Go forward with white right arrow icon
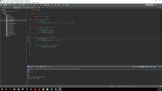162x91 pixels. point(64,5)
